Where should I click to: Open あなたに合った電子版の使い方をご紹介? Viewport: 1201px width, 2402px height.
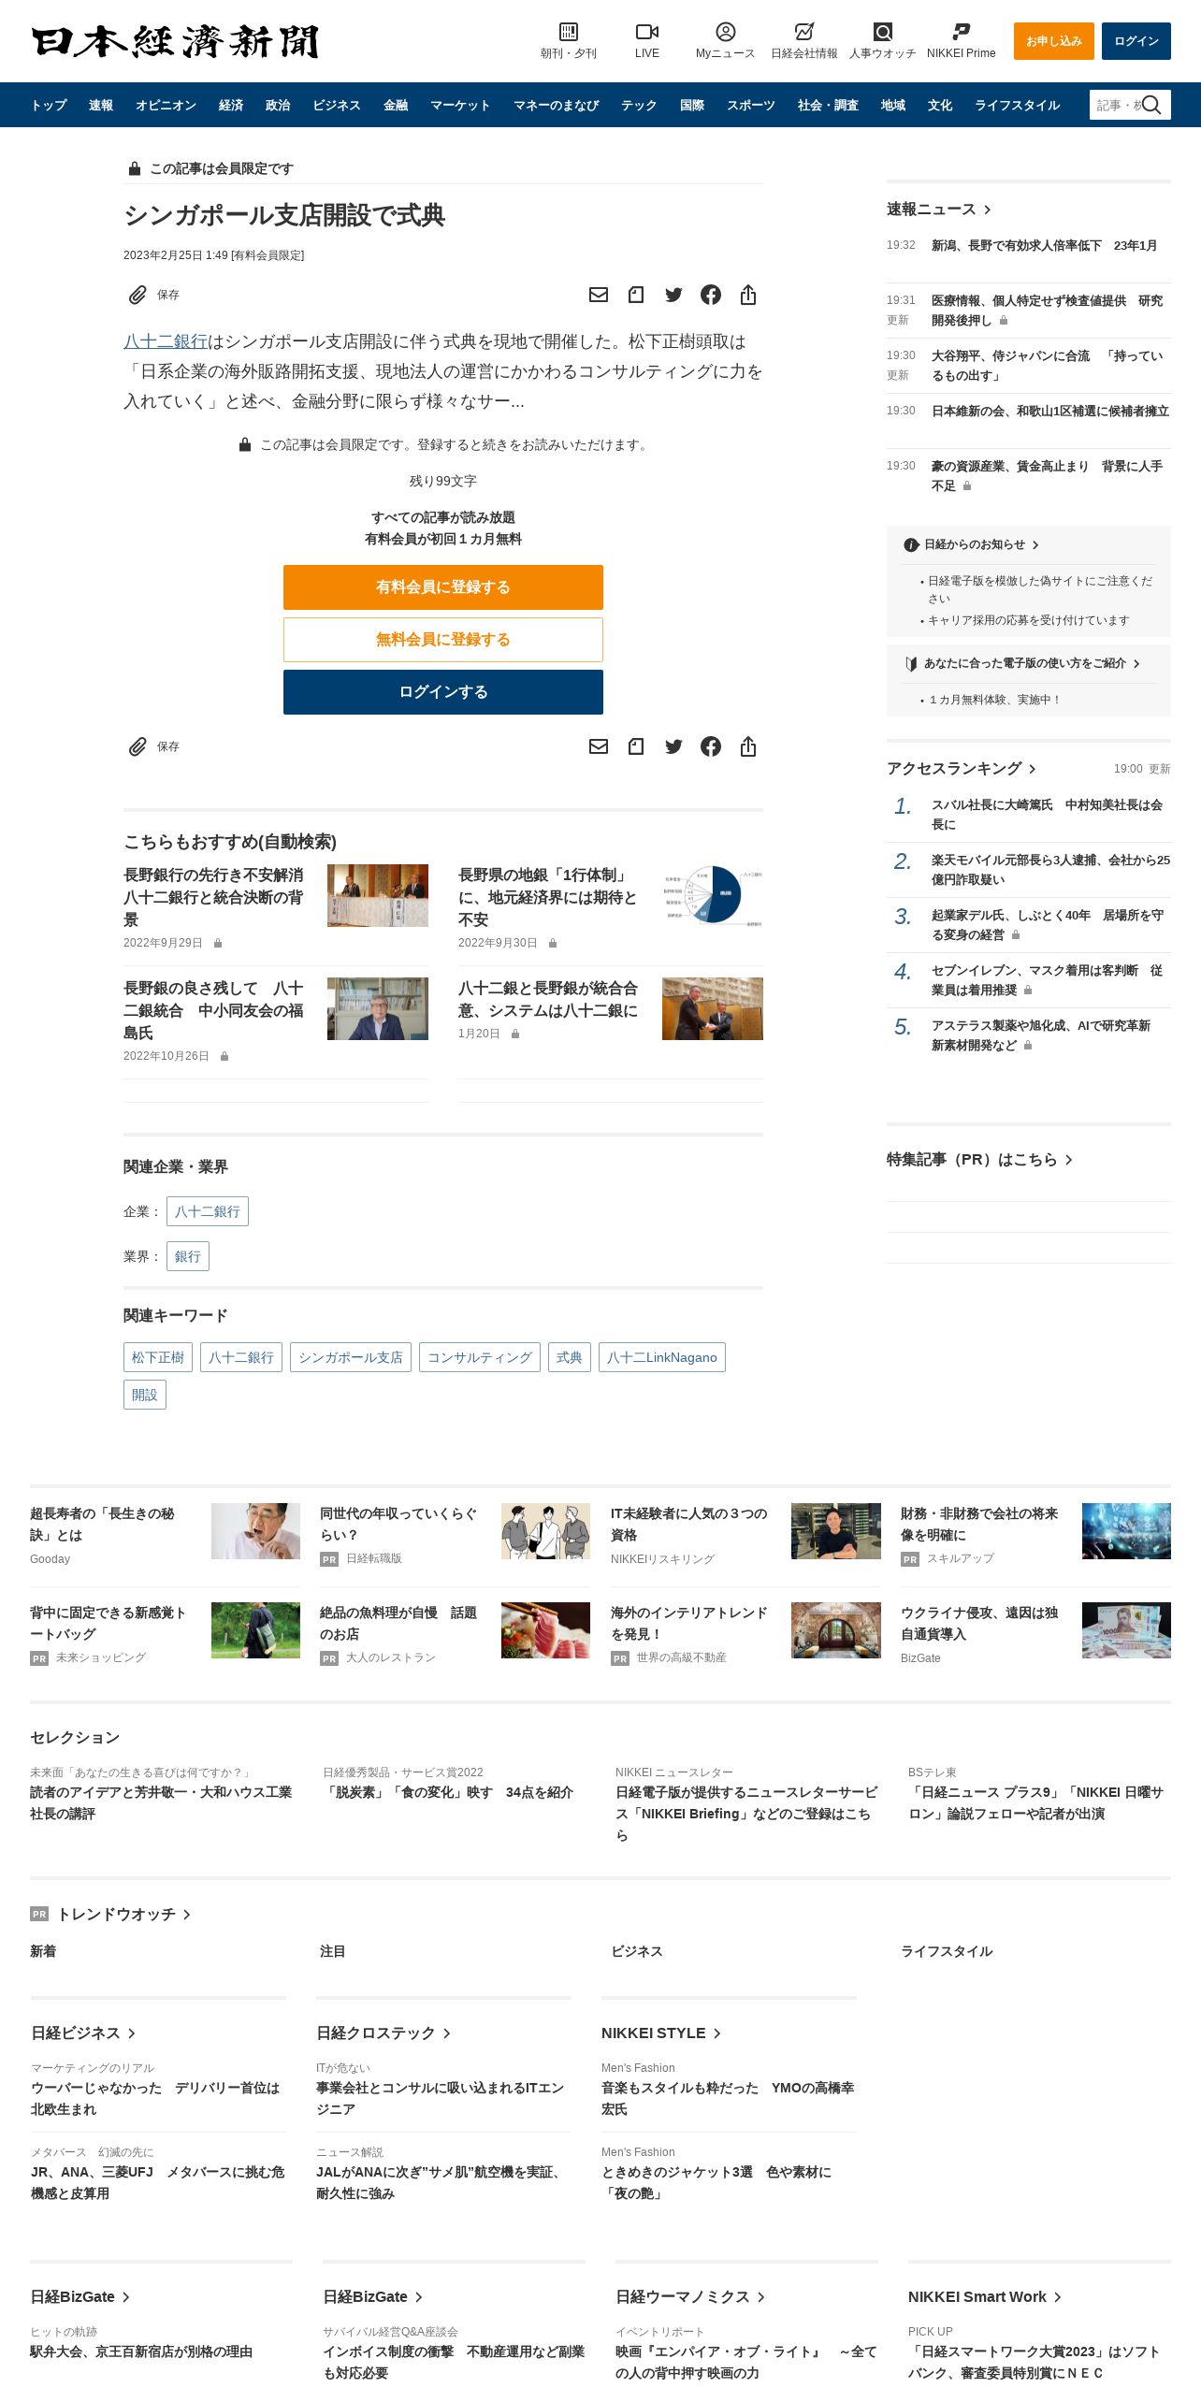(x=1023, y=663)
